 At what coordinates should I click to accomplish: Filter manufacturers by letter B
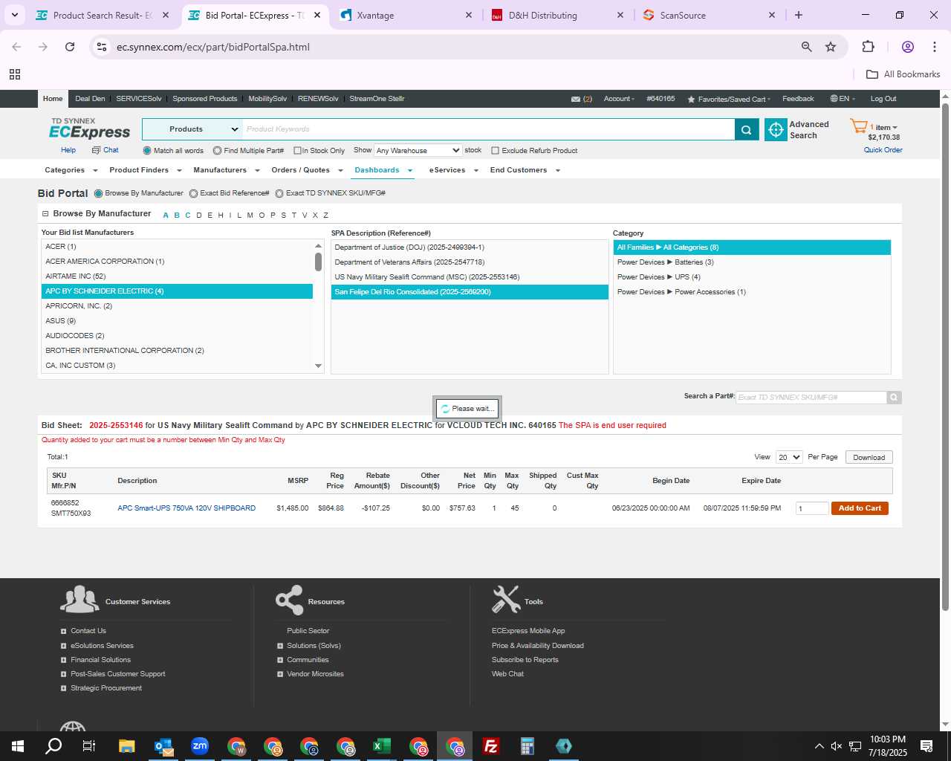(x=177, y=216)
